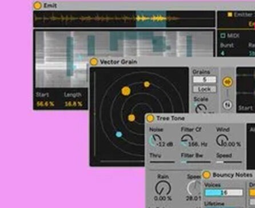This screenshot has width=255, height=208.
Task: Toggle the Tree Tone device activator
Action: tap(150, 118)
